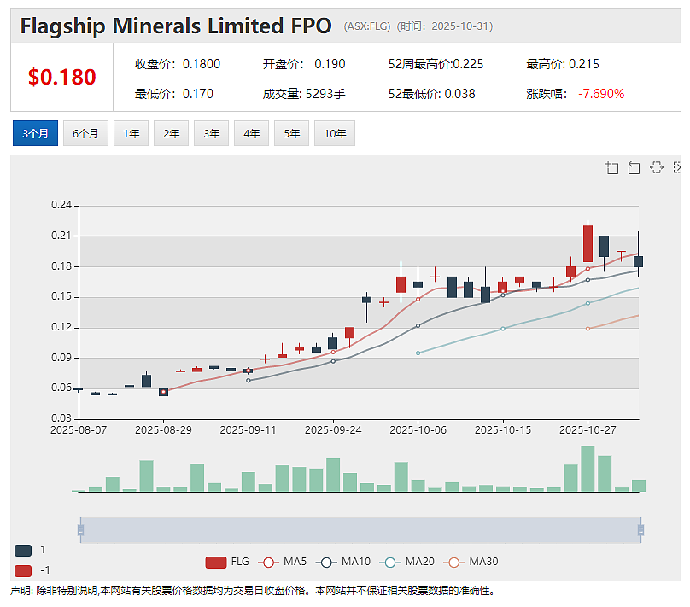
Task: Click the 2025-10-06 axis date label
Action: tap(418, 429)
